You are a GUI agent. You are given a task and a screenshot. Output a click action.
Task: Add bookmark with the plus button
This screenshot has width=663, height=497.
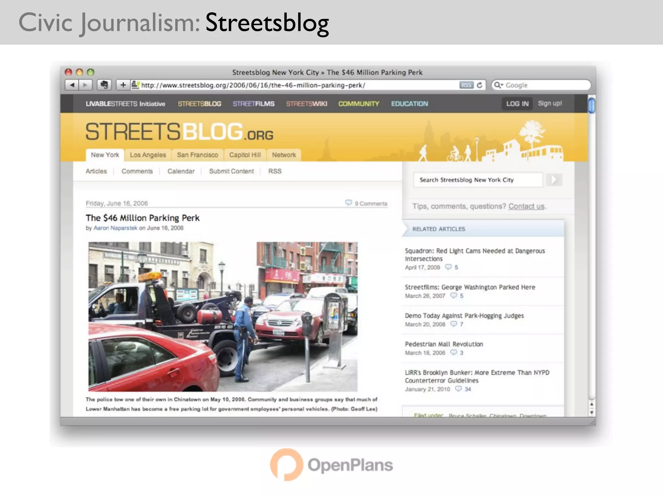[123, 85]
